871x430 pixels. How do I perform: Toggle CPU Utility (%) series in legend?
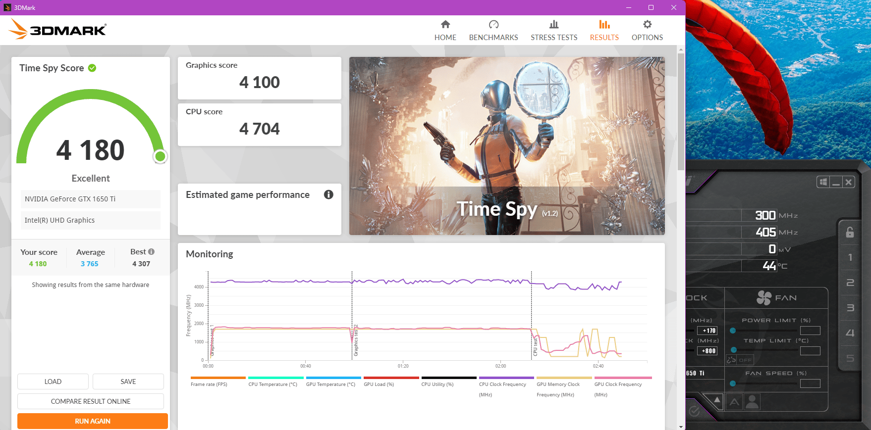(x=449, y=382)
